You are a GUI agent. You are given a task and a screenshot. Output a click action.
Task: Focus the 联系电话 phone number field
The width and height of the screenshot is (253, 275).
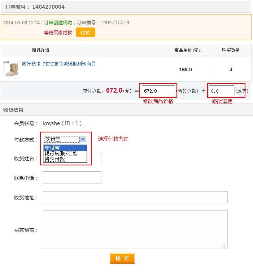tap(72, 178)
